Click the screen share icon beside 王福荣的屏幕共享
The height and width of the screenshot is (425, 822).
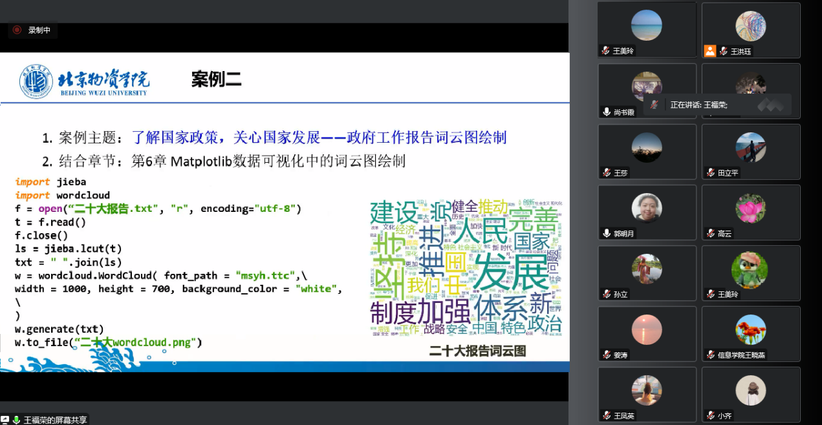click(5, 420)
